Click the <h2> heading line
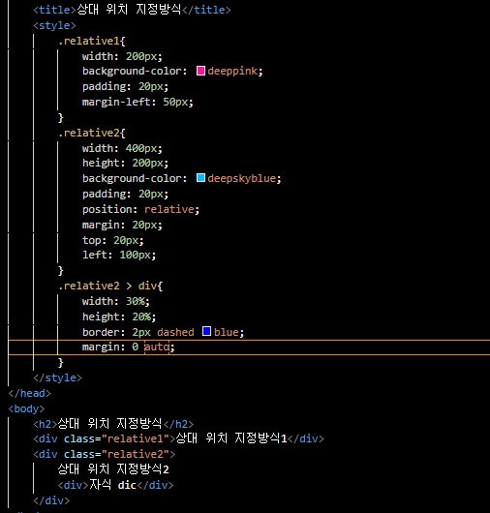The width and height of the screenshot is (490, 513). click(113, 424)
